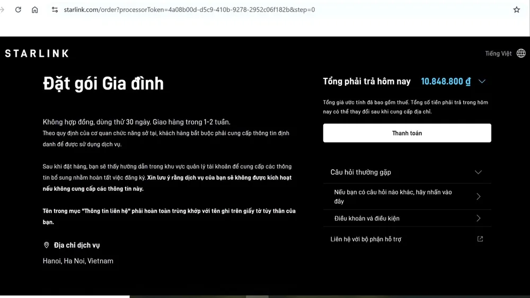Click the Hanoi, Ha Noi, Vietnam address
Image resolution: width=530 pixels, height=298 pixels.
(78, 261)
